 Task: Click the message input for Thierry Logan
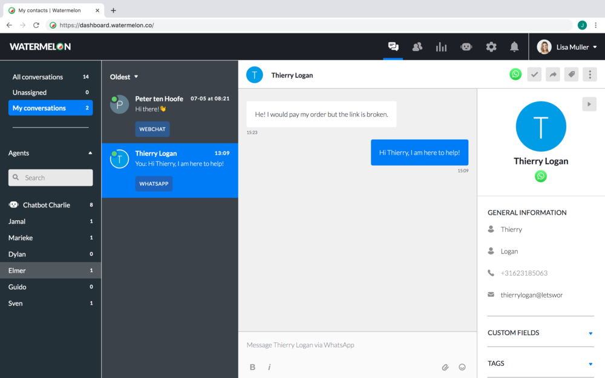[357, 345]
